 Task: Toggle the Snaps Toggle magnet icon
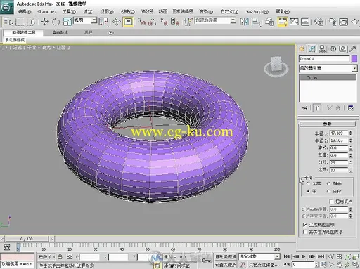[142, 22]
